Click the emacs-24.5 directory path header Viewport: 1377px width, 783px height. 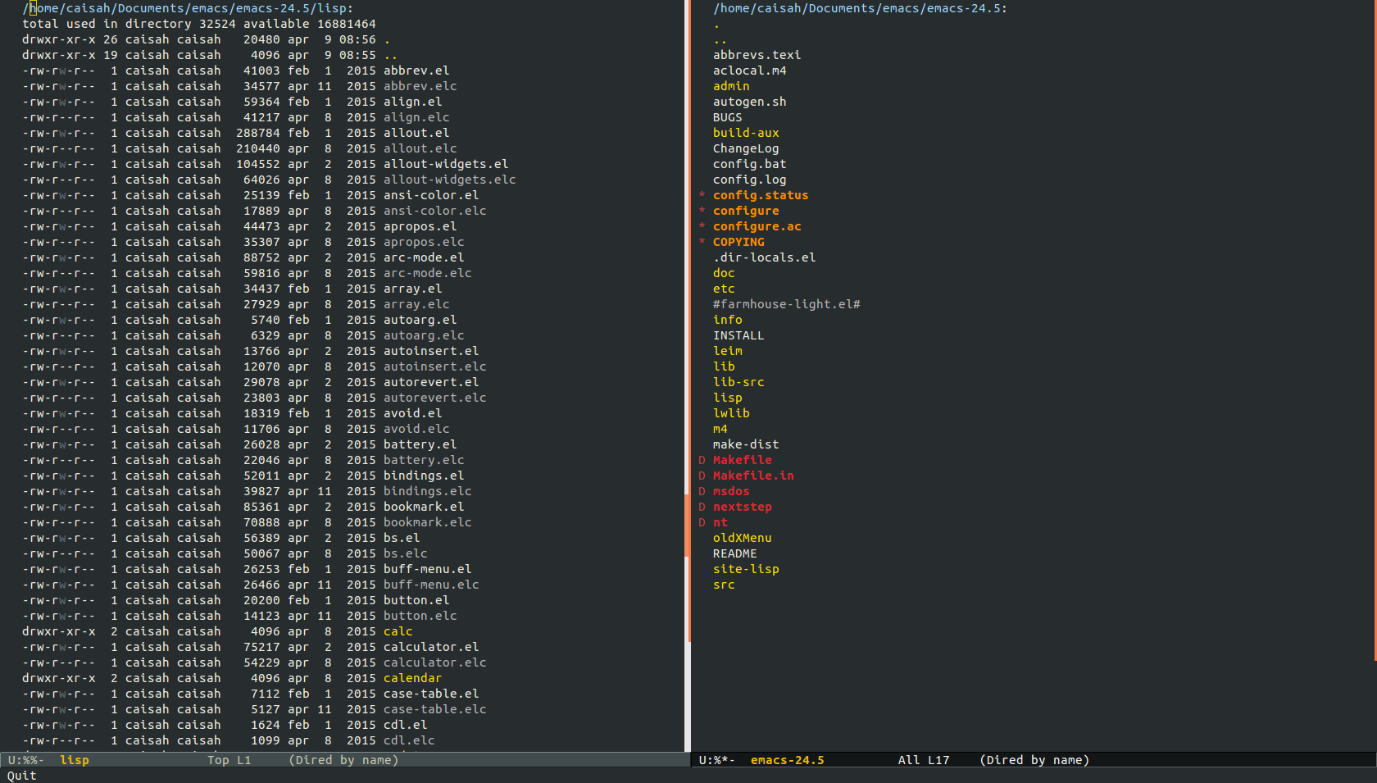tap(860, 8)
